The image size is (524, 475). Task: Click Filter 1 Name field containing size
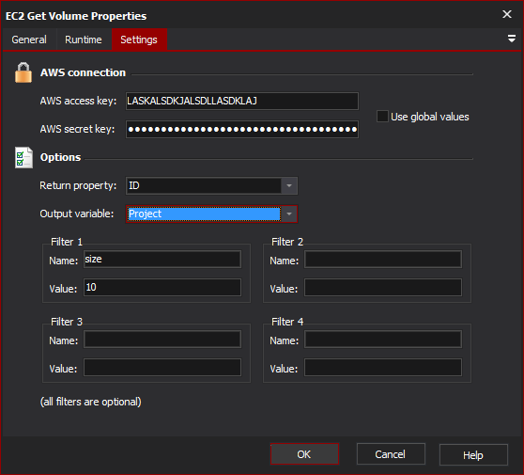[162, 259]
